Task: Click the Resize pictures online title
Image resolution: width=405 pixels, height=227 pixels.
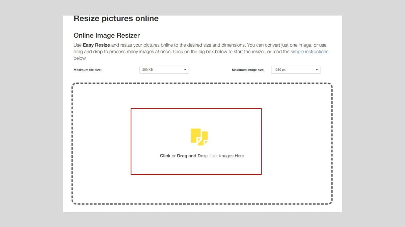Action: 116,18
